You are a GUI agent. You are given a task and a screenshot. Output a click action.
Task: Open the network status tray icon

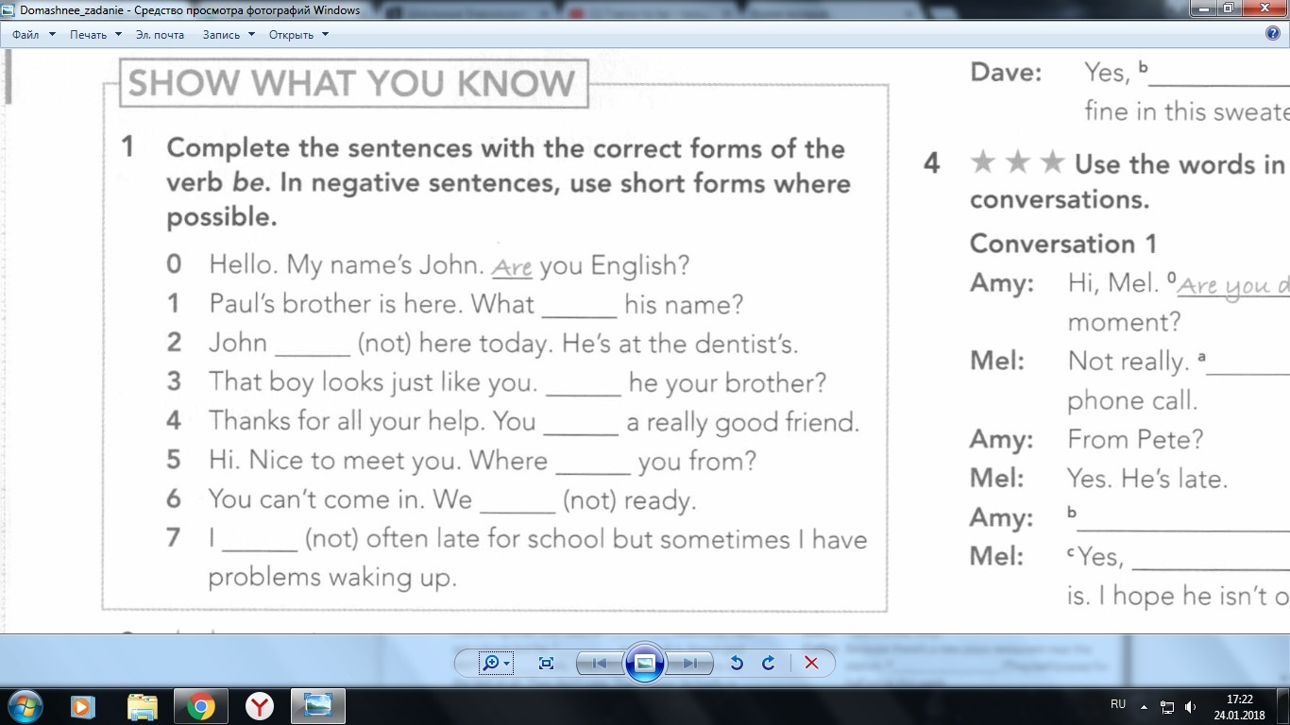(x=1167, y=706)
